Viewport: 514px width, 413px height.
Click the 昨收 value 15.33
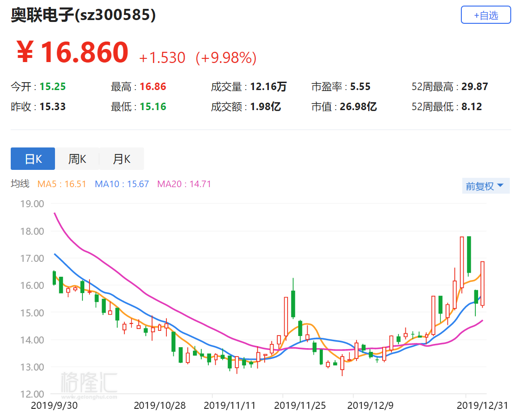pos(53,107)
